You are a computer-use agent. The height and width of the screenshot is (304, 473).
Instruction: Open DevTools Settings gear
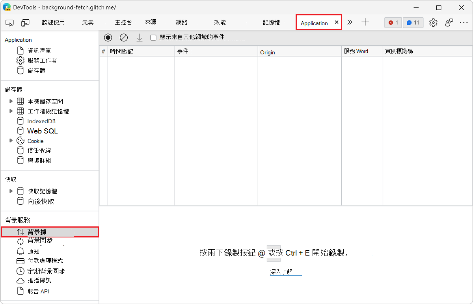point(433,23)
